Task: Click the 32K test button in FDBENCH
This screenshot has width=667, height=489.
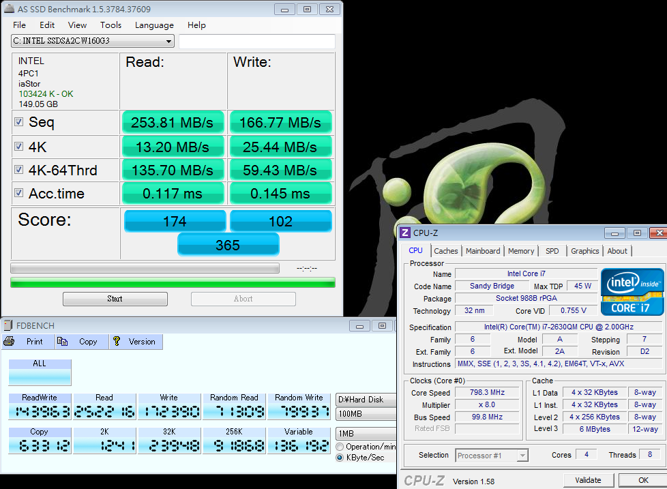Action: pos(169,440)
